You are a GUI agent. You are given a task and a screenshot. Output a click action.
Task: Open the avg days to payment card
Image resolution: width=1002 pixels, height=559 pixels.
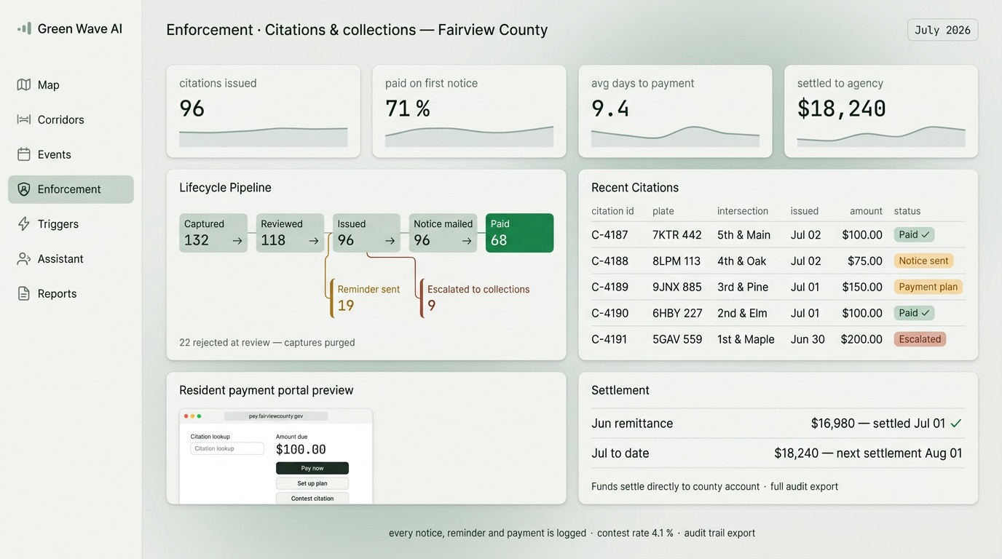click(x=675, y=111)
